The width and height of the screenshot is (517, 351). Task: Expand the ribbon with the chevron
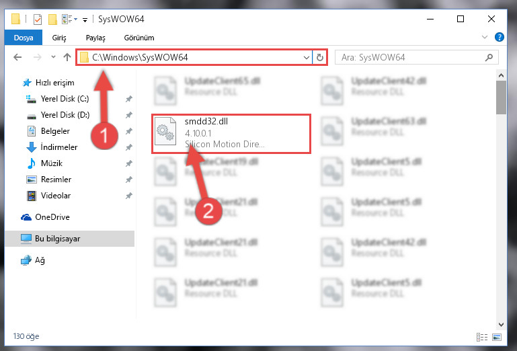click(484, 37)
